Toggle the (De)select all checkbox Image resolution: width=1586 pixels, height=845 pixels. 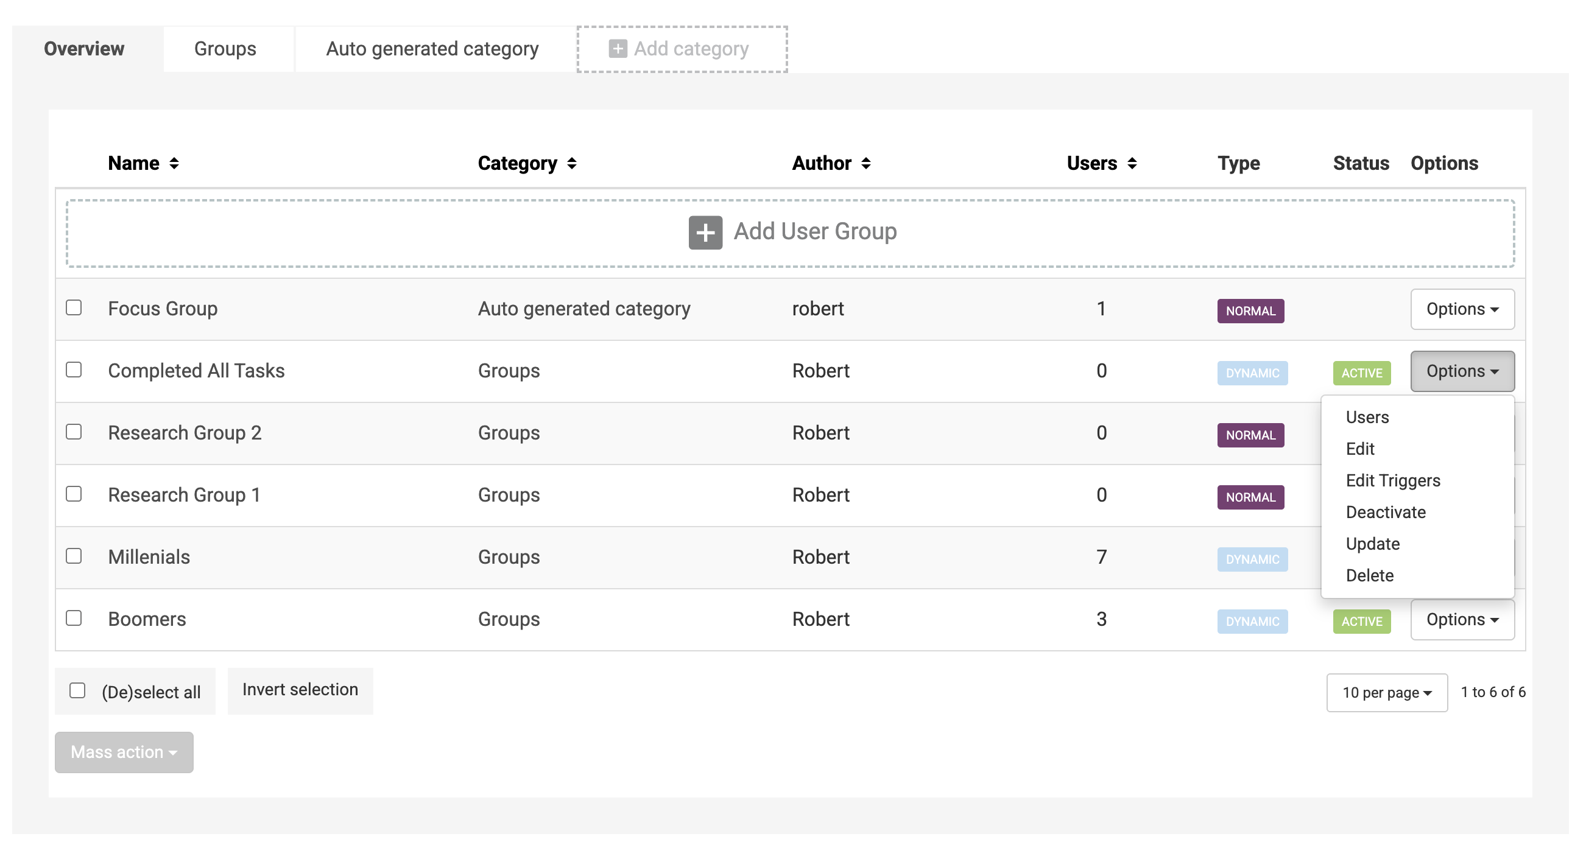pyautogui.click(x=77, y=690)
